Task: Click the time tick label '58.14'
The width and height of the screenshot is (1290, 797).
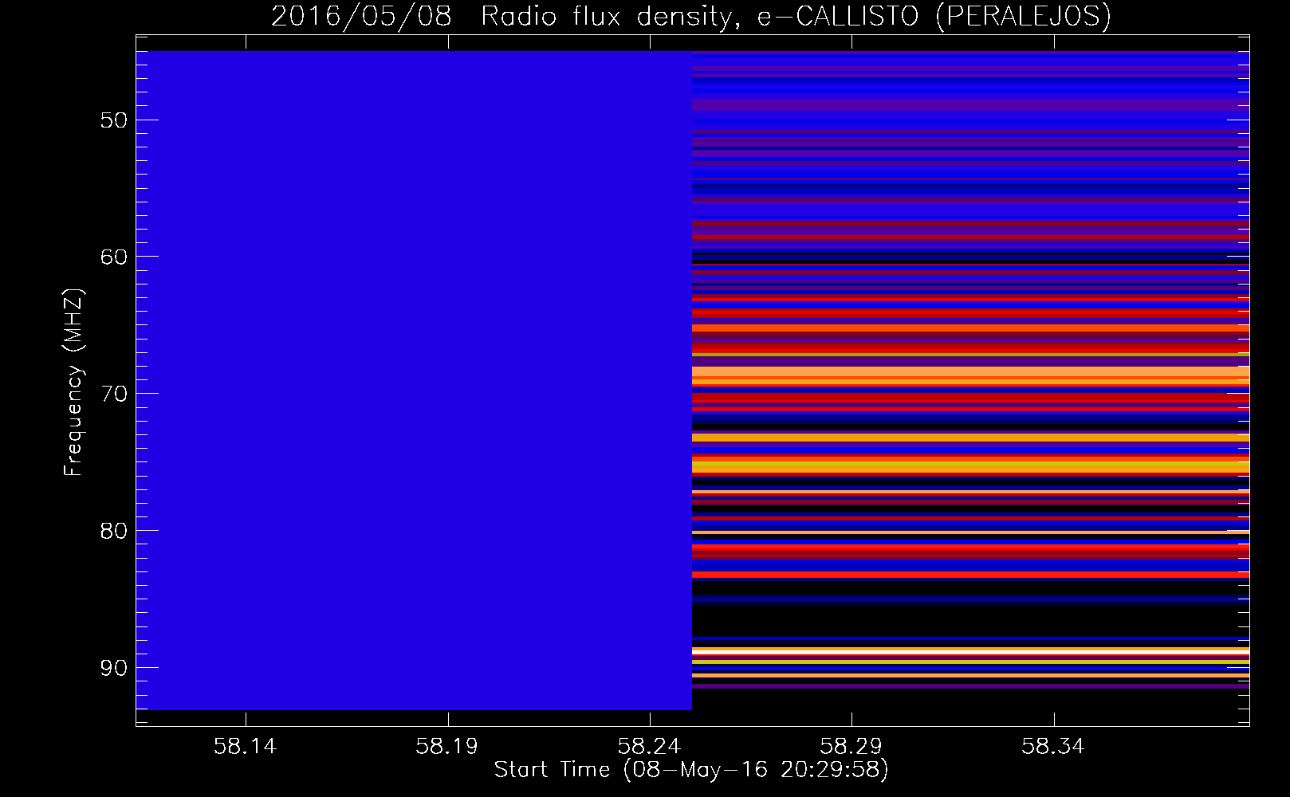Action: (246, 746)
